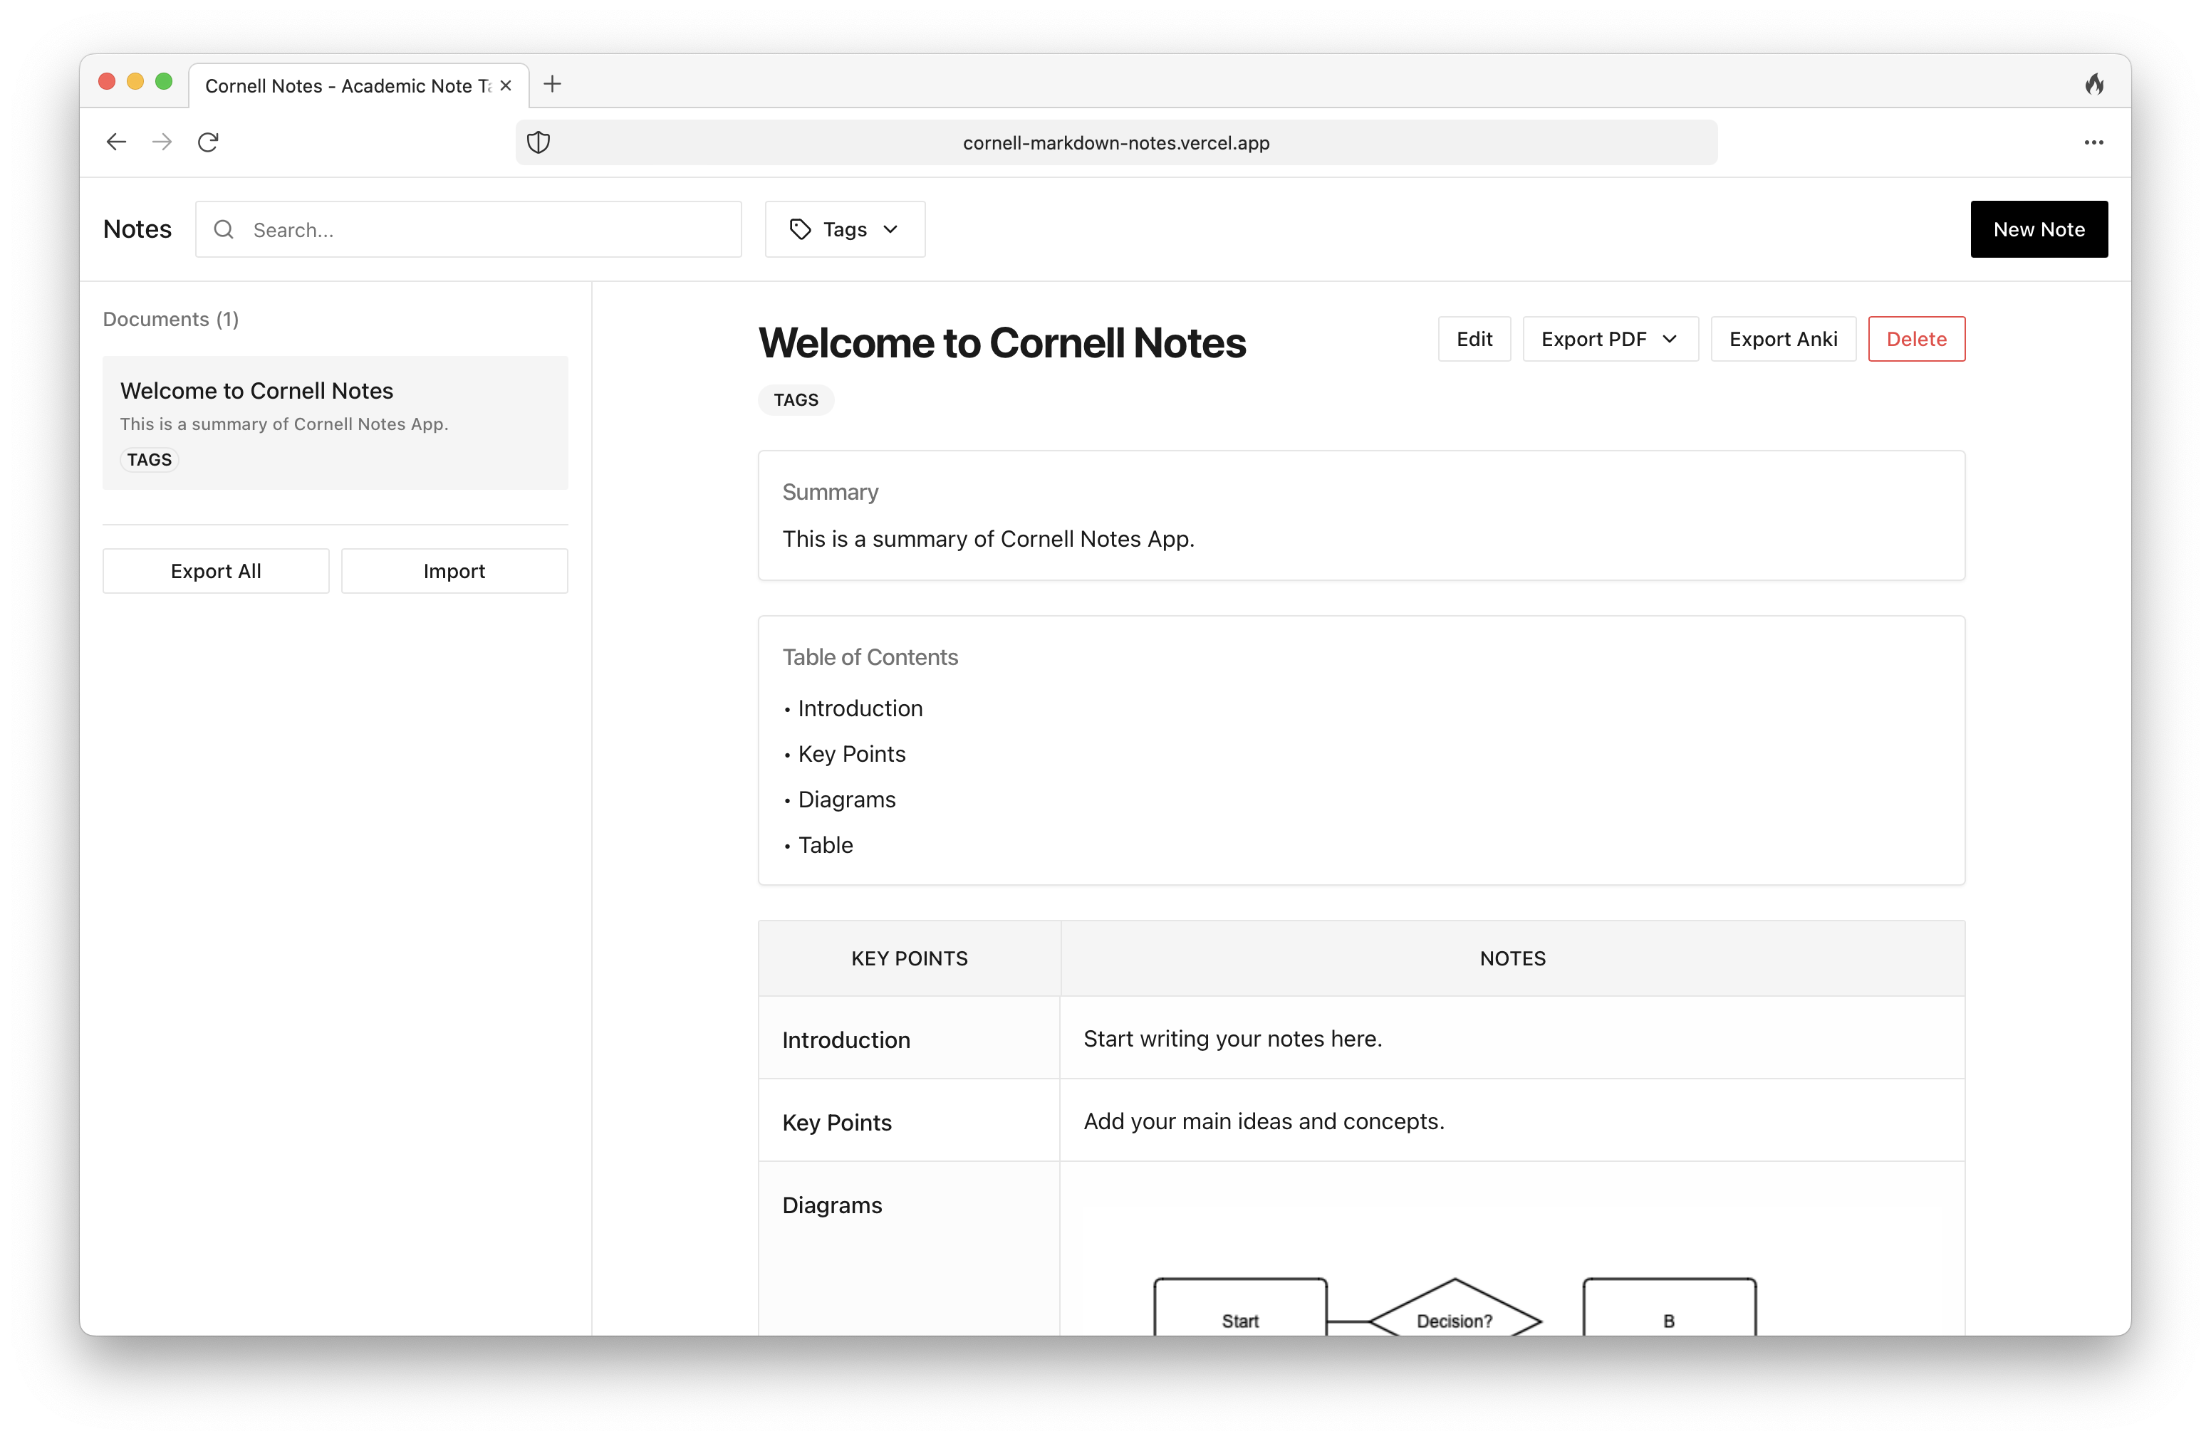Click the Diagrams table row label
Viewport: 2211px width, 1441px height.
pos(831,1205)
